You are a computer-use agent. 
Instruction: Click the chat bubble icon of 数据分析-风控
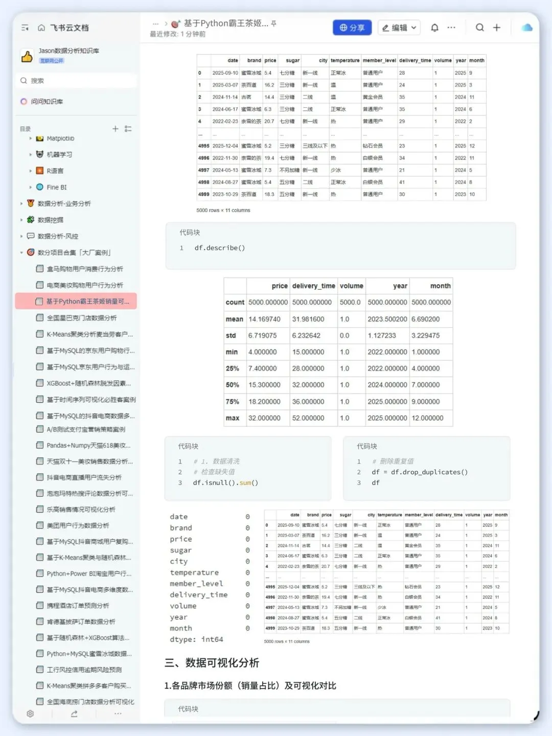pyautogui.click(x=31, y=236)
